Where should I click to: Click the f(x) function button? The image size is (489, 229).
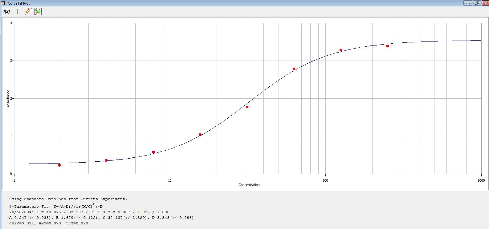pos(6,11)
